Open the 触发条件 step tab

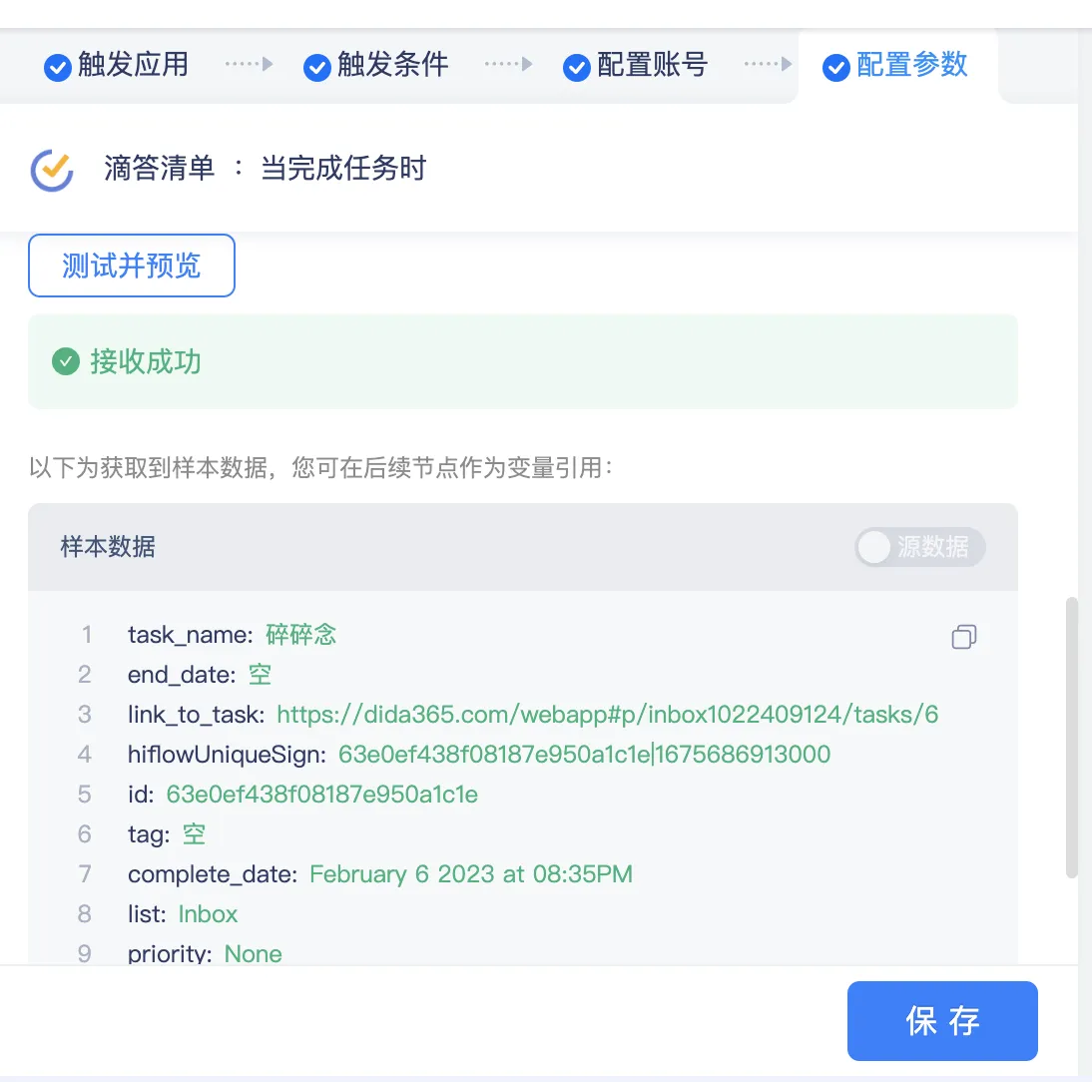pyautogui.click(x=376, y=66)
